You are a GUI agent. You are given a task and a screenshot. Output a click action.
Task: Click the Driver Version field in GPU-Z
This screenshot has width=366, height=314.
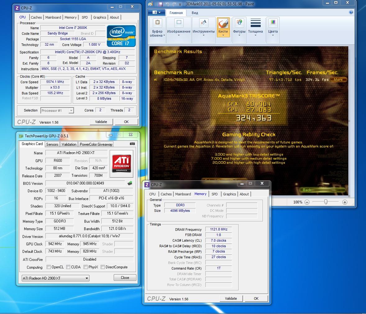(89, 236)
